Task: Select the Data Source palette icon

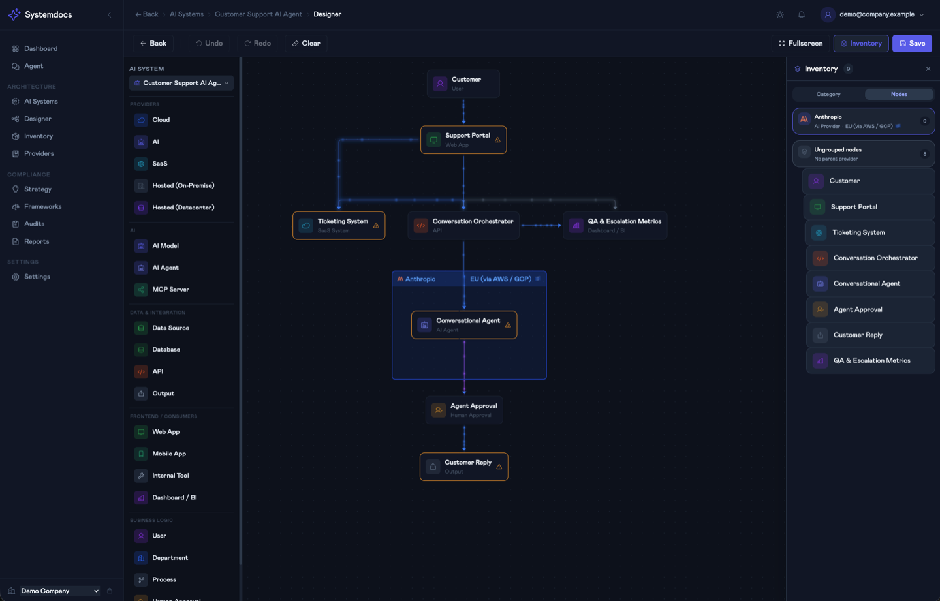Action: 141,328
